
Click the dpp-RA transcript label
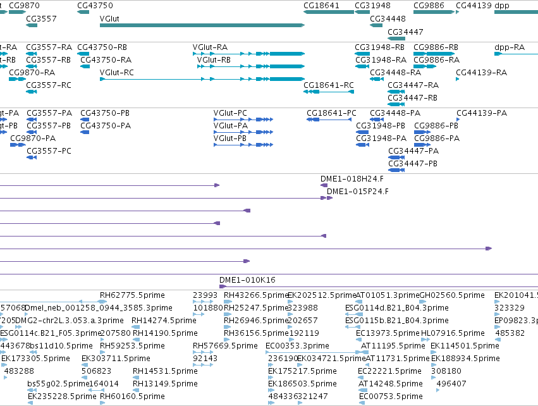pos(510,47)
